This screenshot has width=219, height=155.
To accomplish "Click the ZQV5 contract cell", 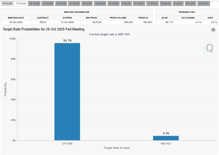I will coord(43,22).
